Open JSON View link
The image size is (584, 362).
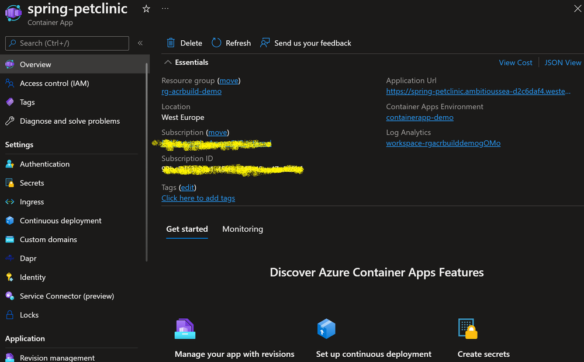click(563, 62)
